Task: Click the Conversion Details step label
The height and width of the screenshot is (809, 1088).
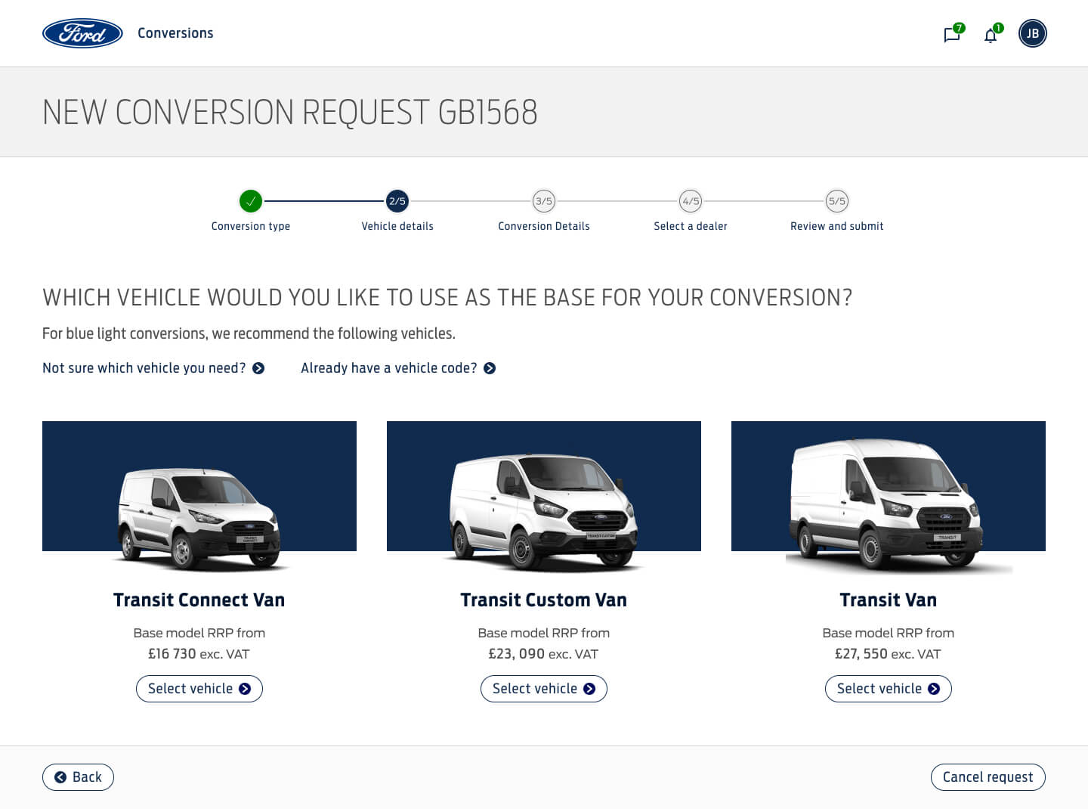Action: click(x=544, y=226)
